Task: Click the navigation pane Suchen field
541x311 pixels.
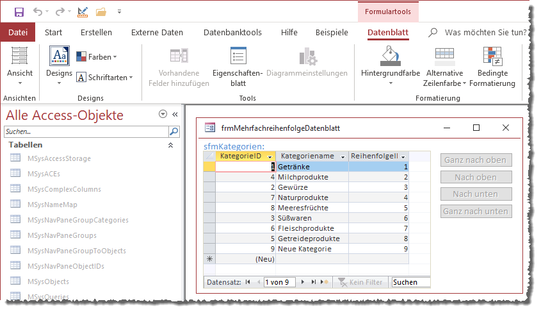Action: [x=86, y=131]
